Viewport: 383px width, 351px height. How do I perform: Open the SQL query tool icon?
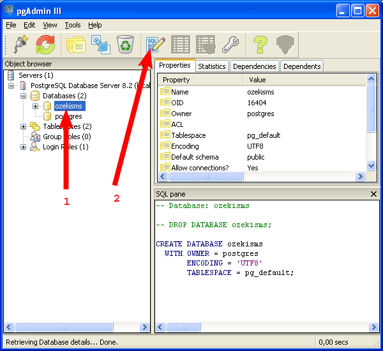(156, 45)
